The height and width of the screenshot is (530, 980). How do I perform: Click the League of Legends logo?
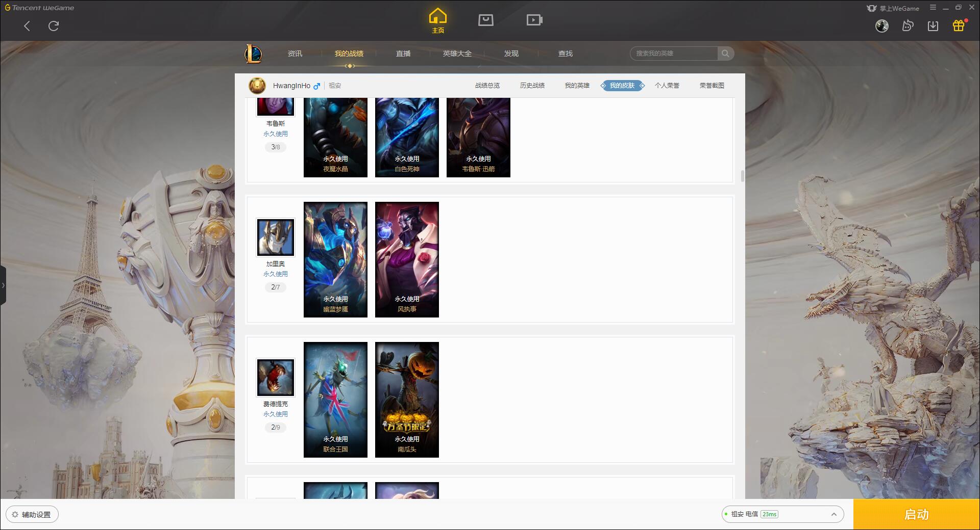coord(254,54)
